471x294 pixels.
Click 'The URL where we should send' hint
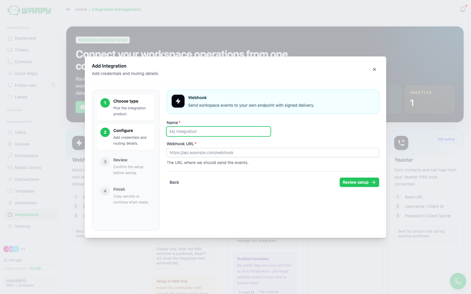[208, 163]
